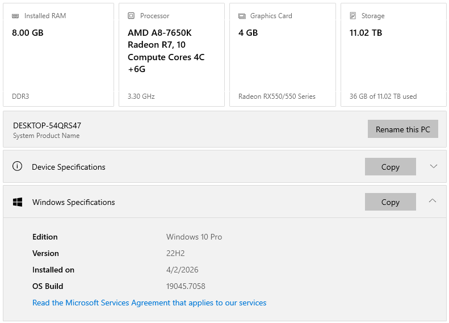Screen dimensions: 449x323
Task: Select the DESKTOP-54QRS47 computer name
Action: tap(47, 125)
